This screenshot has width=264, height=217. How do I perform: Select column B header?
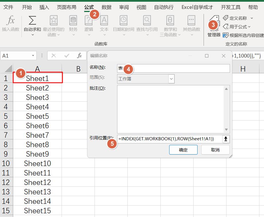[x=78, y=69]
